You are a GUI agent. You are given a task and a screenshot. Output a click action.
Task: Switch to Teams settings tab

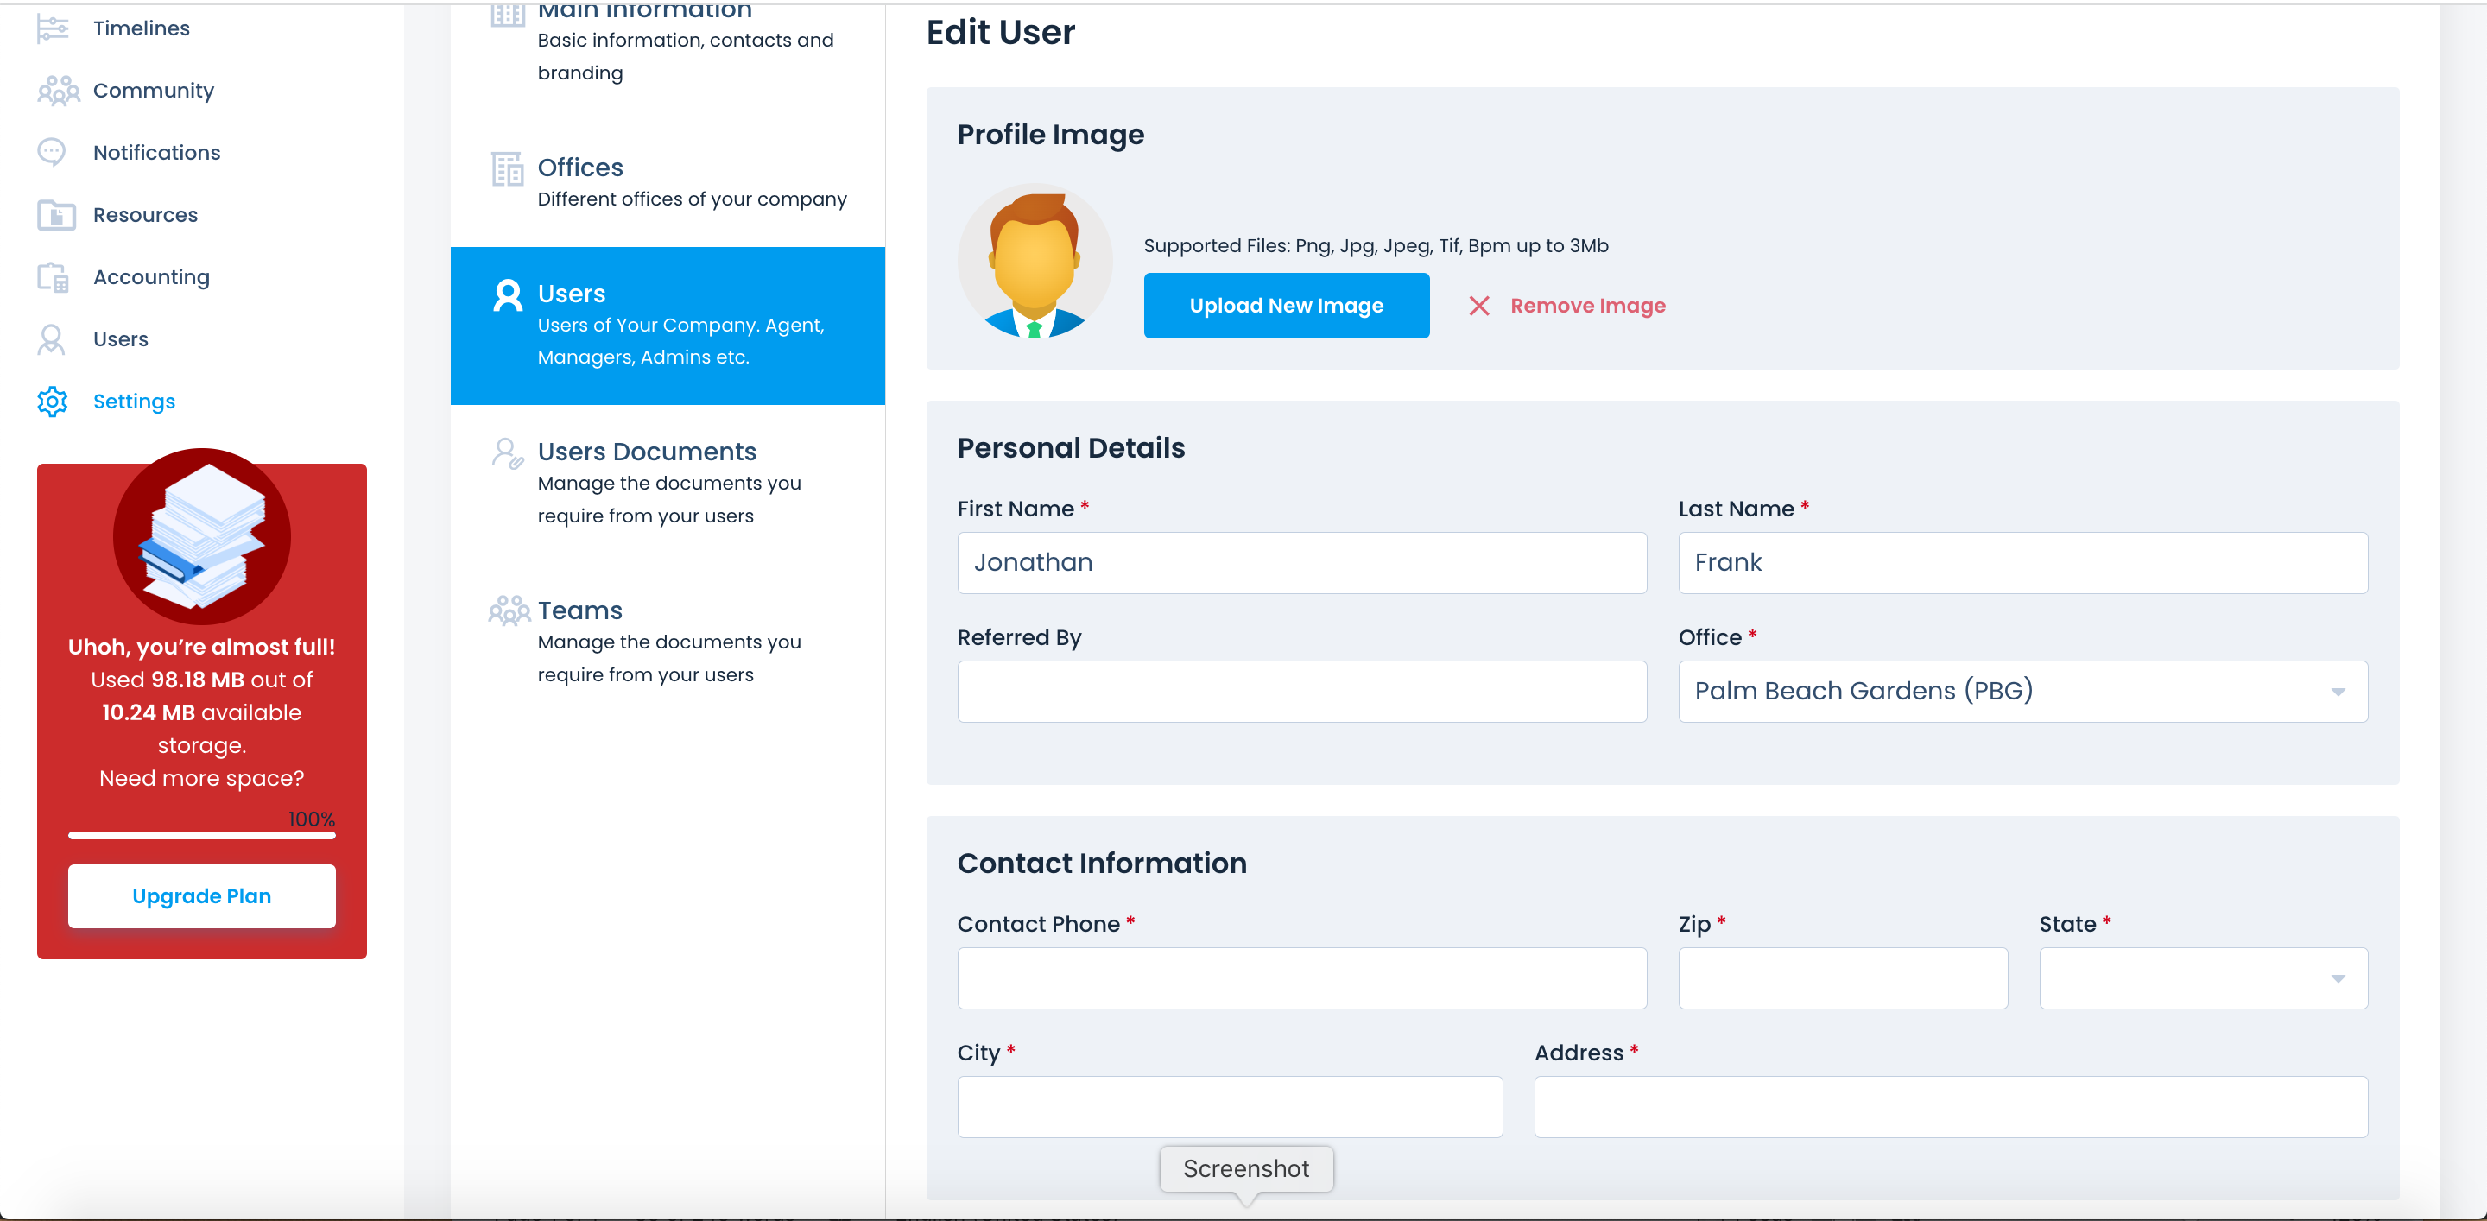click(x=668, y=642)
